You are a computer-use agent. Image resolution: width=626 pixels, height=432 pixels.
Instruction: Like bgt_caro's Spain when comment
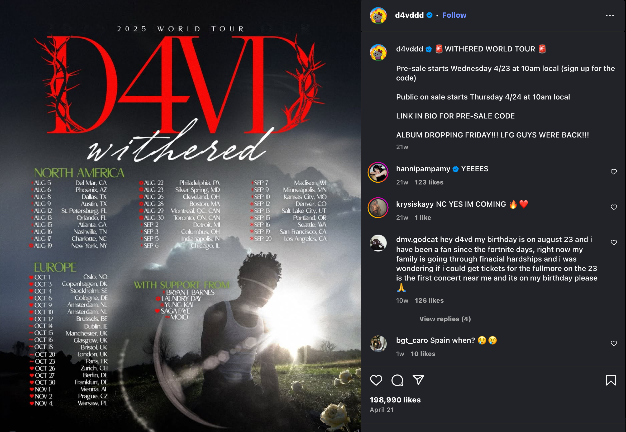click(614, 343)
